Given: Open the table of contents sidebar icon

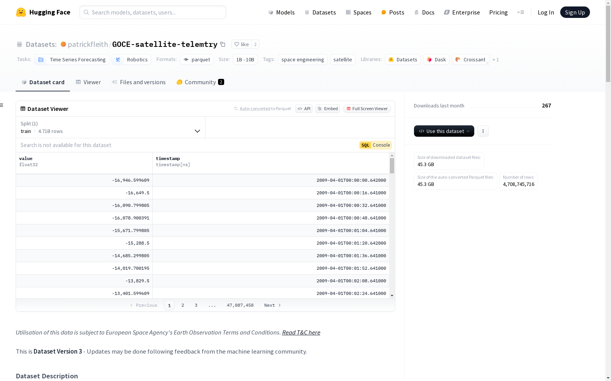Looking at the screenshot, I should tap(2, 105).
